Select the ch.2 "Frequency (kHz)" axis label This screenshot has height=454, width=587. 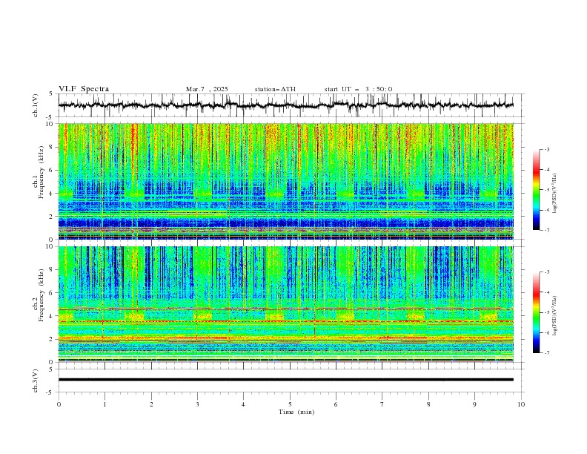click(41, 295)
